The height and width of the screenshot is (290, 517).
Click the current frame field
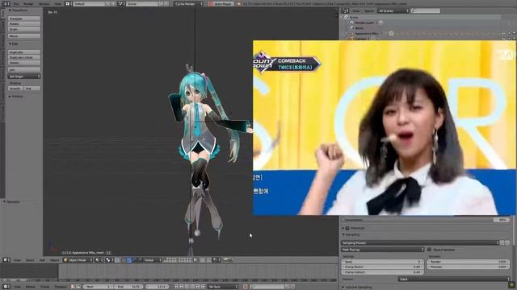click(x=158, y=287)
